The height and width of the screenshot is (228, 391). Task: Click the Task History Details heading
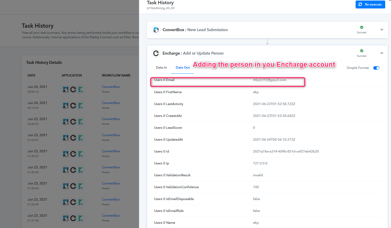[44, 63]
